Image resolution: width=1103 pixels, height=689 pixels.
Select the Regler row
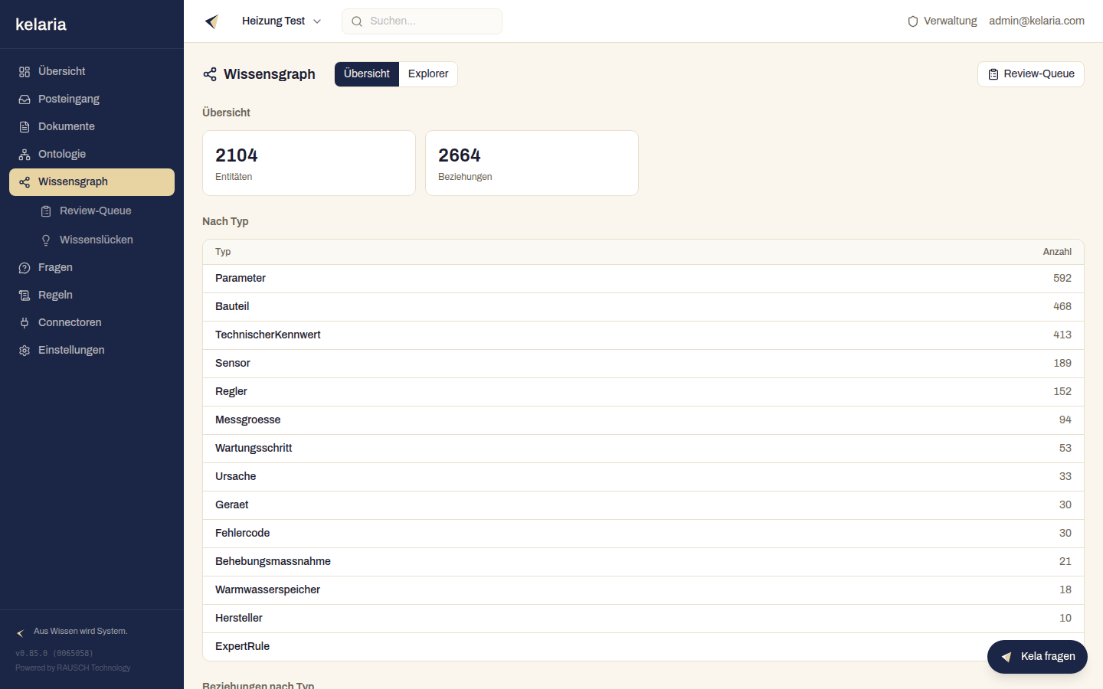[x=643, y=392]
